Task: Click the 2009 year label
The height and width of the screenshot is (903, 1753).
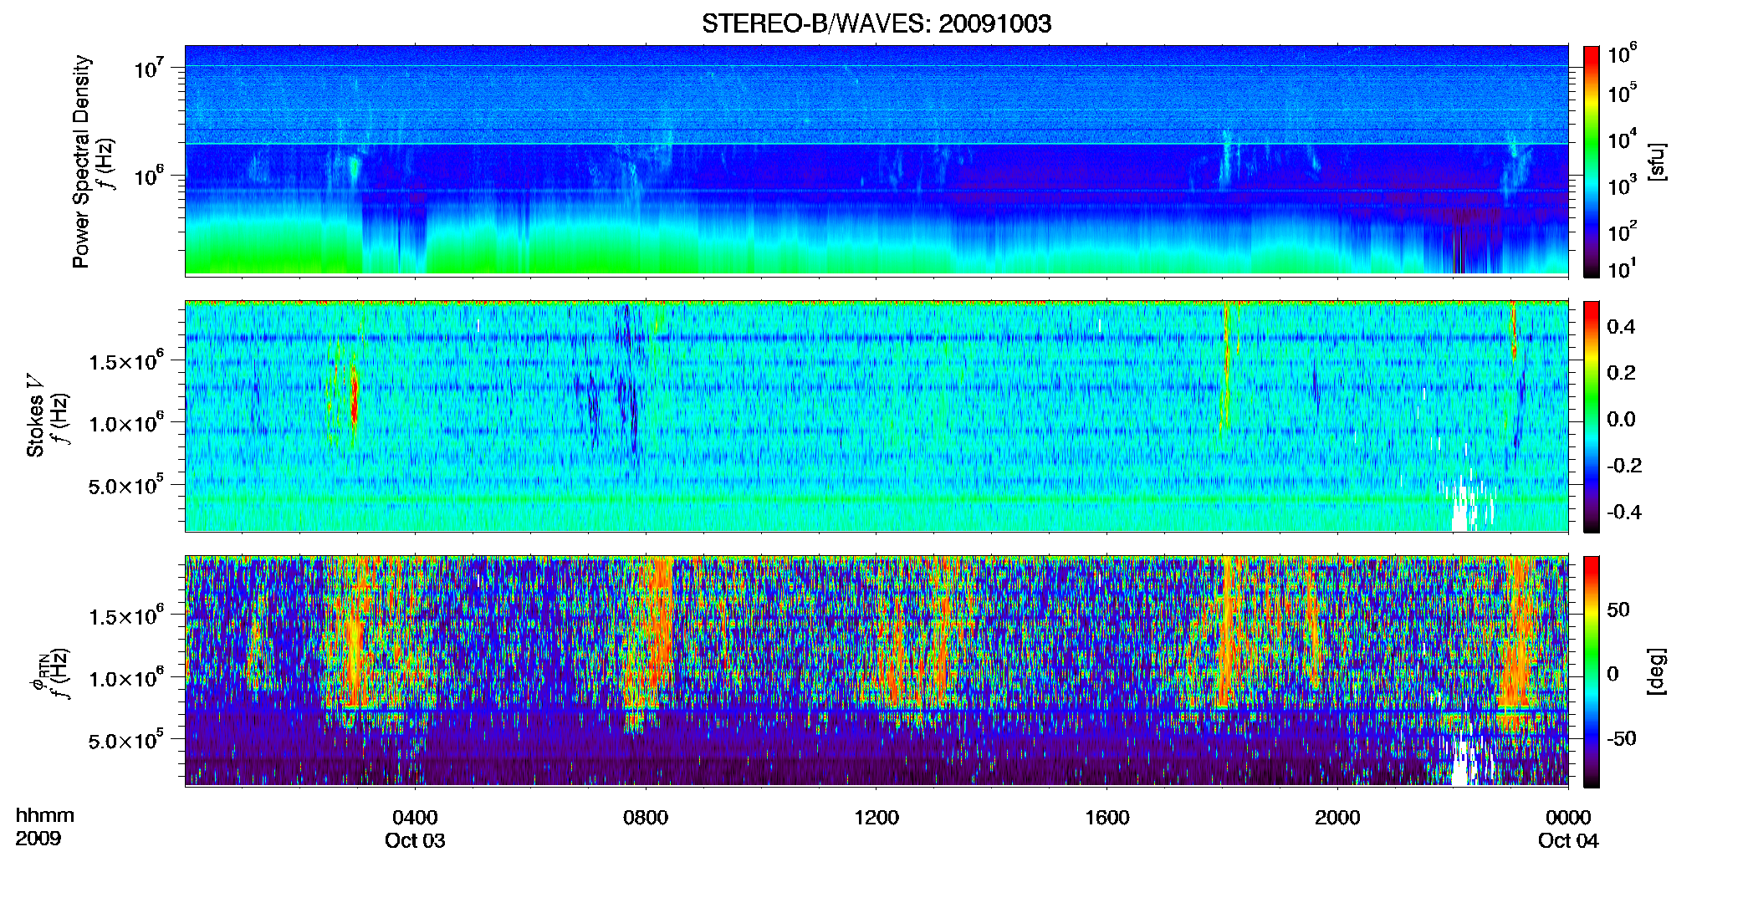Action: (38, 838)
